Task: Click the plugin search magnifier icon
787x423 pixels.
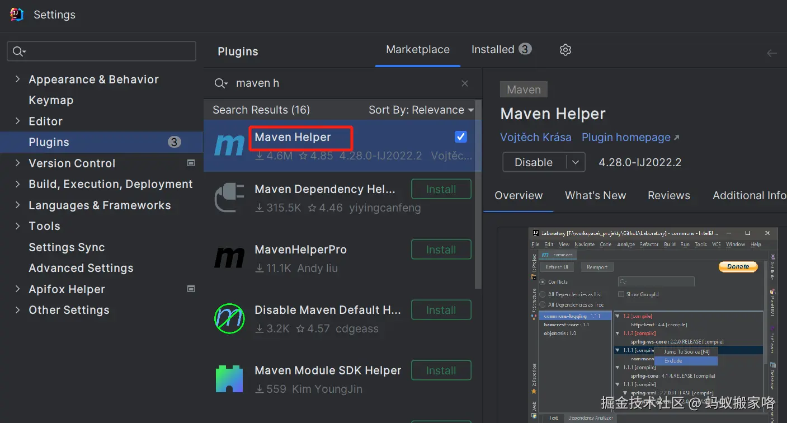Action: click(x=221, y=83)
